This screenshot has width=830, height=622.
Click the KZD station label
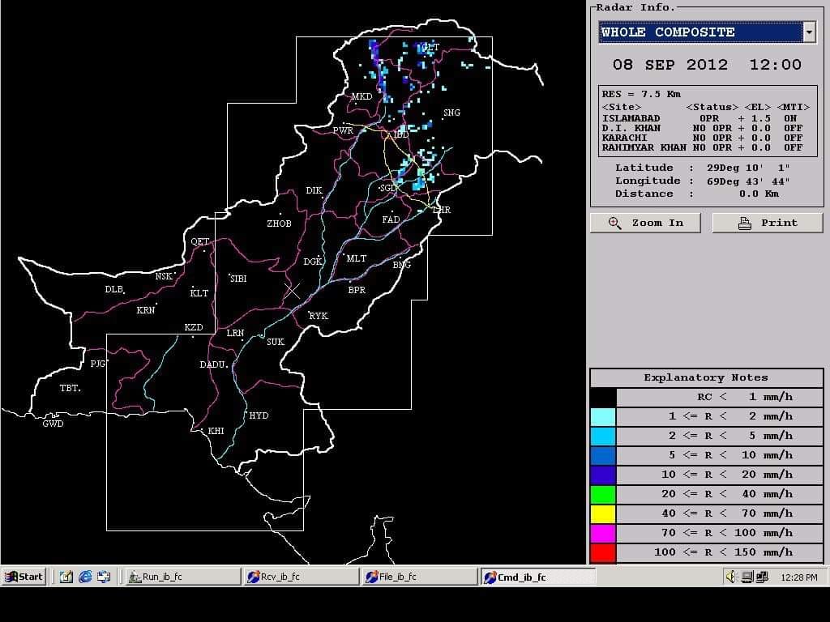tap(194, 328)
